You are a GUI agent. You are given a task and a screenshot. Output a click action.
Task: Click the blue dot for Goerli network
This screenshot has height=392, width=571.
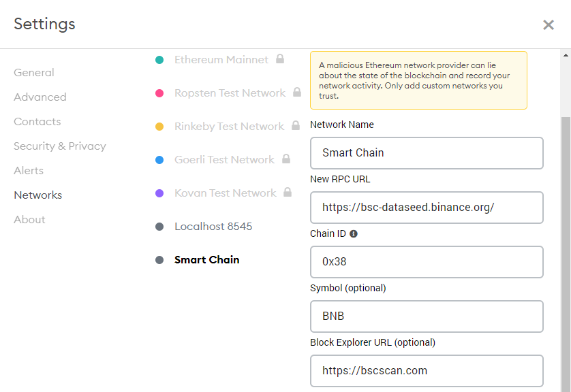[159, 160]
